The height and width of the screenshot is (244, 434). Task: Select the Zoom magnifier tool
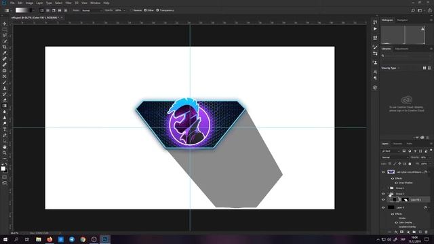5,152
